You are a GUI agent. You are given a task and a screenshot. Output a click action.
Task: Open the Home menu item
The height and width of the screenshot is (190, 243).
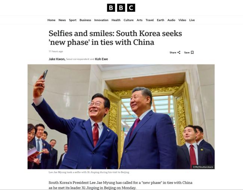(x=51, y=20)
